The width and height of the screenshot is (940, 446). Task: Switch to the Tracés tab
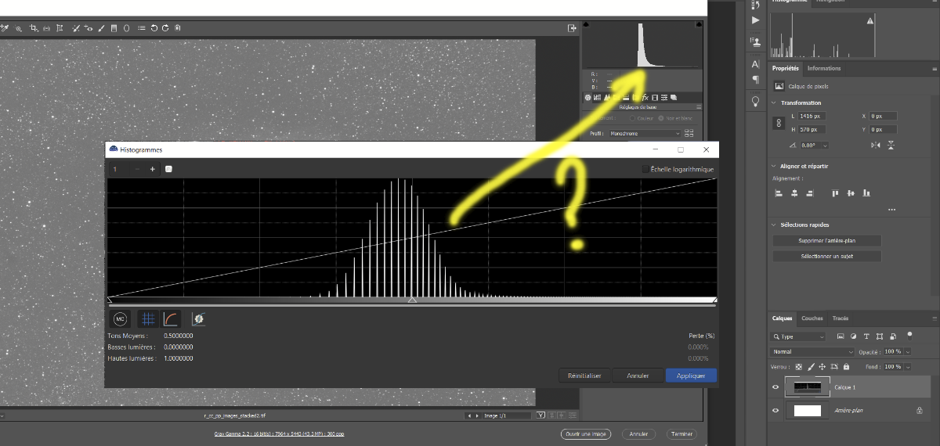841,318
